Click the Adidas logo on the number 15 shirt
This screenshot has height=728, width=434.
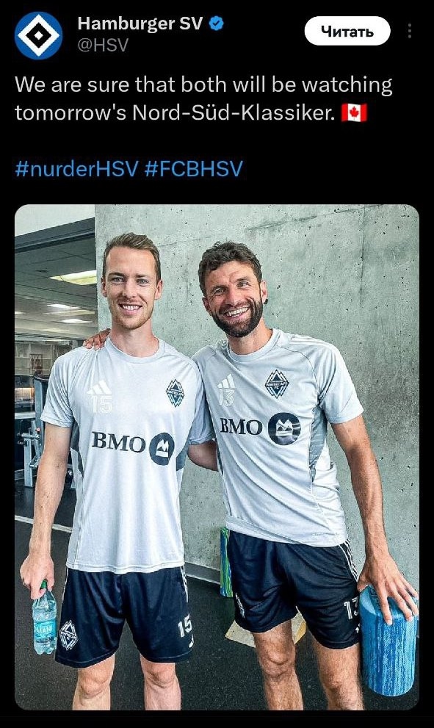tap(100, 388)
